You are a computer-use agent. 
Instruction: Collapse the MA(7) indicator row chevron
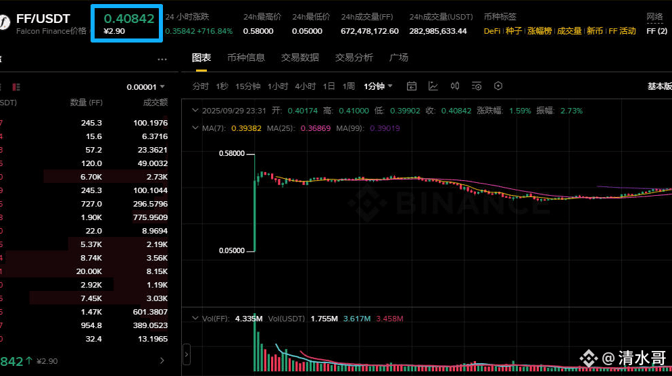(x=195, y=128)
